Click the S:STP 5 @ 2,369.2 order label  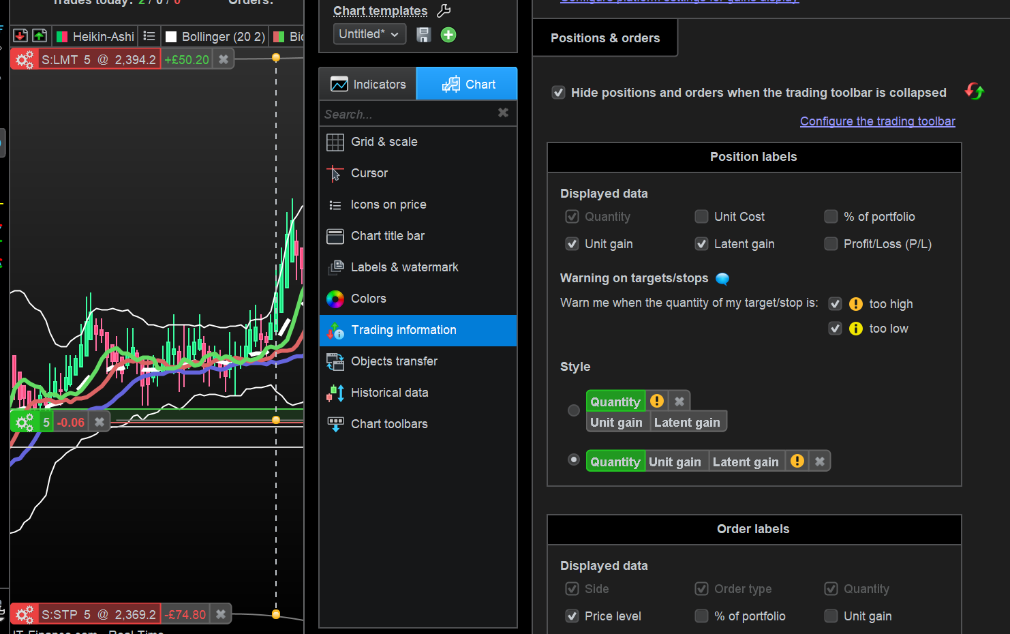(x=99, y=615)
